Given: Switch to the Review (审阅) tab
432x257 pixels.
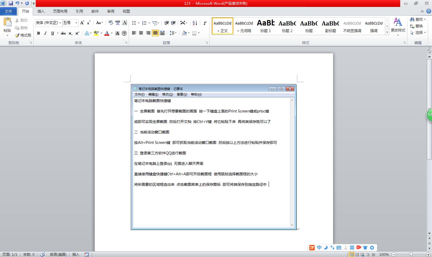Looking at the screenshot, I should point(111,11).
